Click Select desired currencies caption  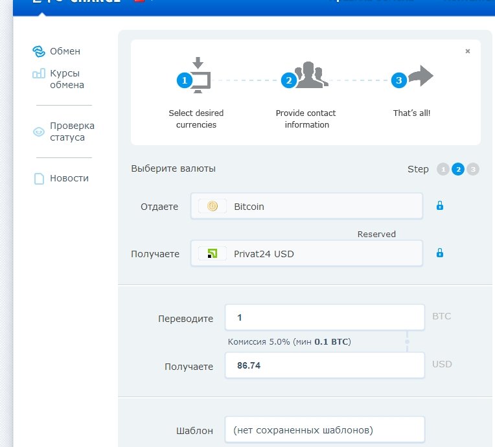[196, 119]
